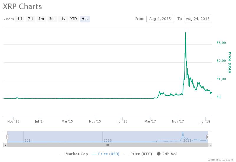Click the left range handle in navigator

pyautogui.click(x=7, y=137)
